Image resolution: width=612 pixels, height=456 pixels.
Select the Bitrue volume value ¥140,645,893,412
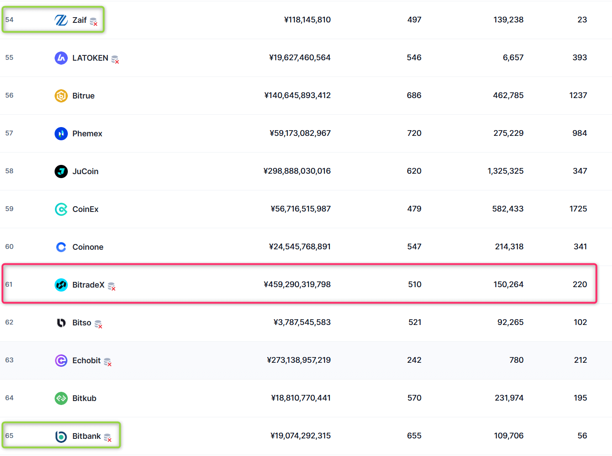[297, 95]
